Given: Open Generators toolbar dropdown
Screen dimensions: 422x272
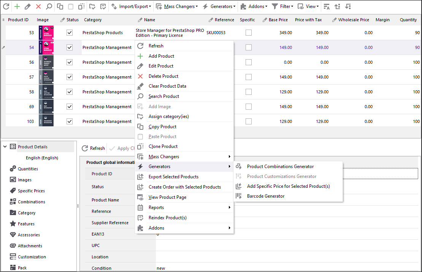Looking at the screenshot, I should (x=219, y=6).
